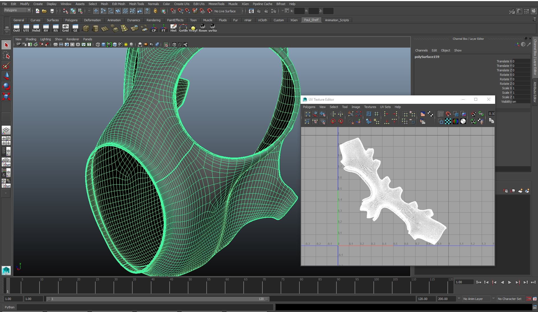Click the Hist shelf button
Image resolution: width=538 pixels, height=312 pixels.
click(x=173, y=28)
